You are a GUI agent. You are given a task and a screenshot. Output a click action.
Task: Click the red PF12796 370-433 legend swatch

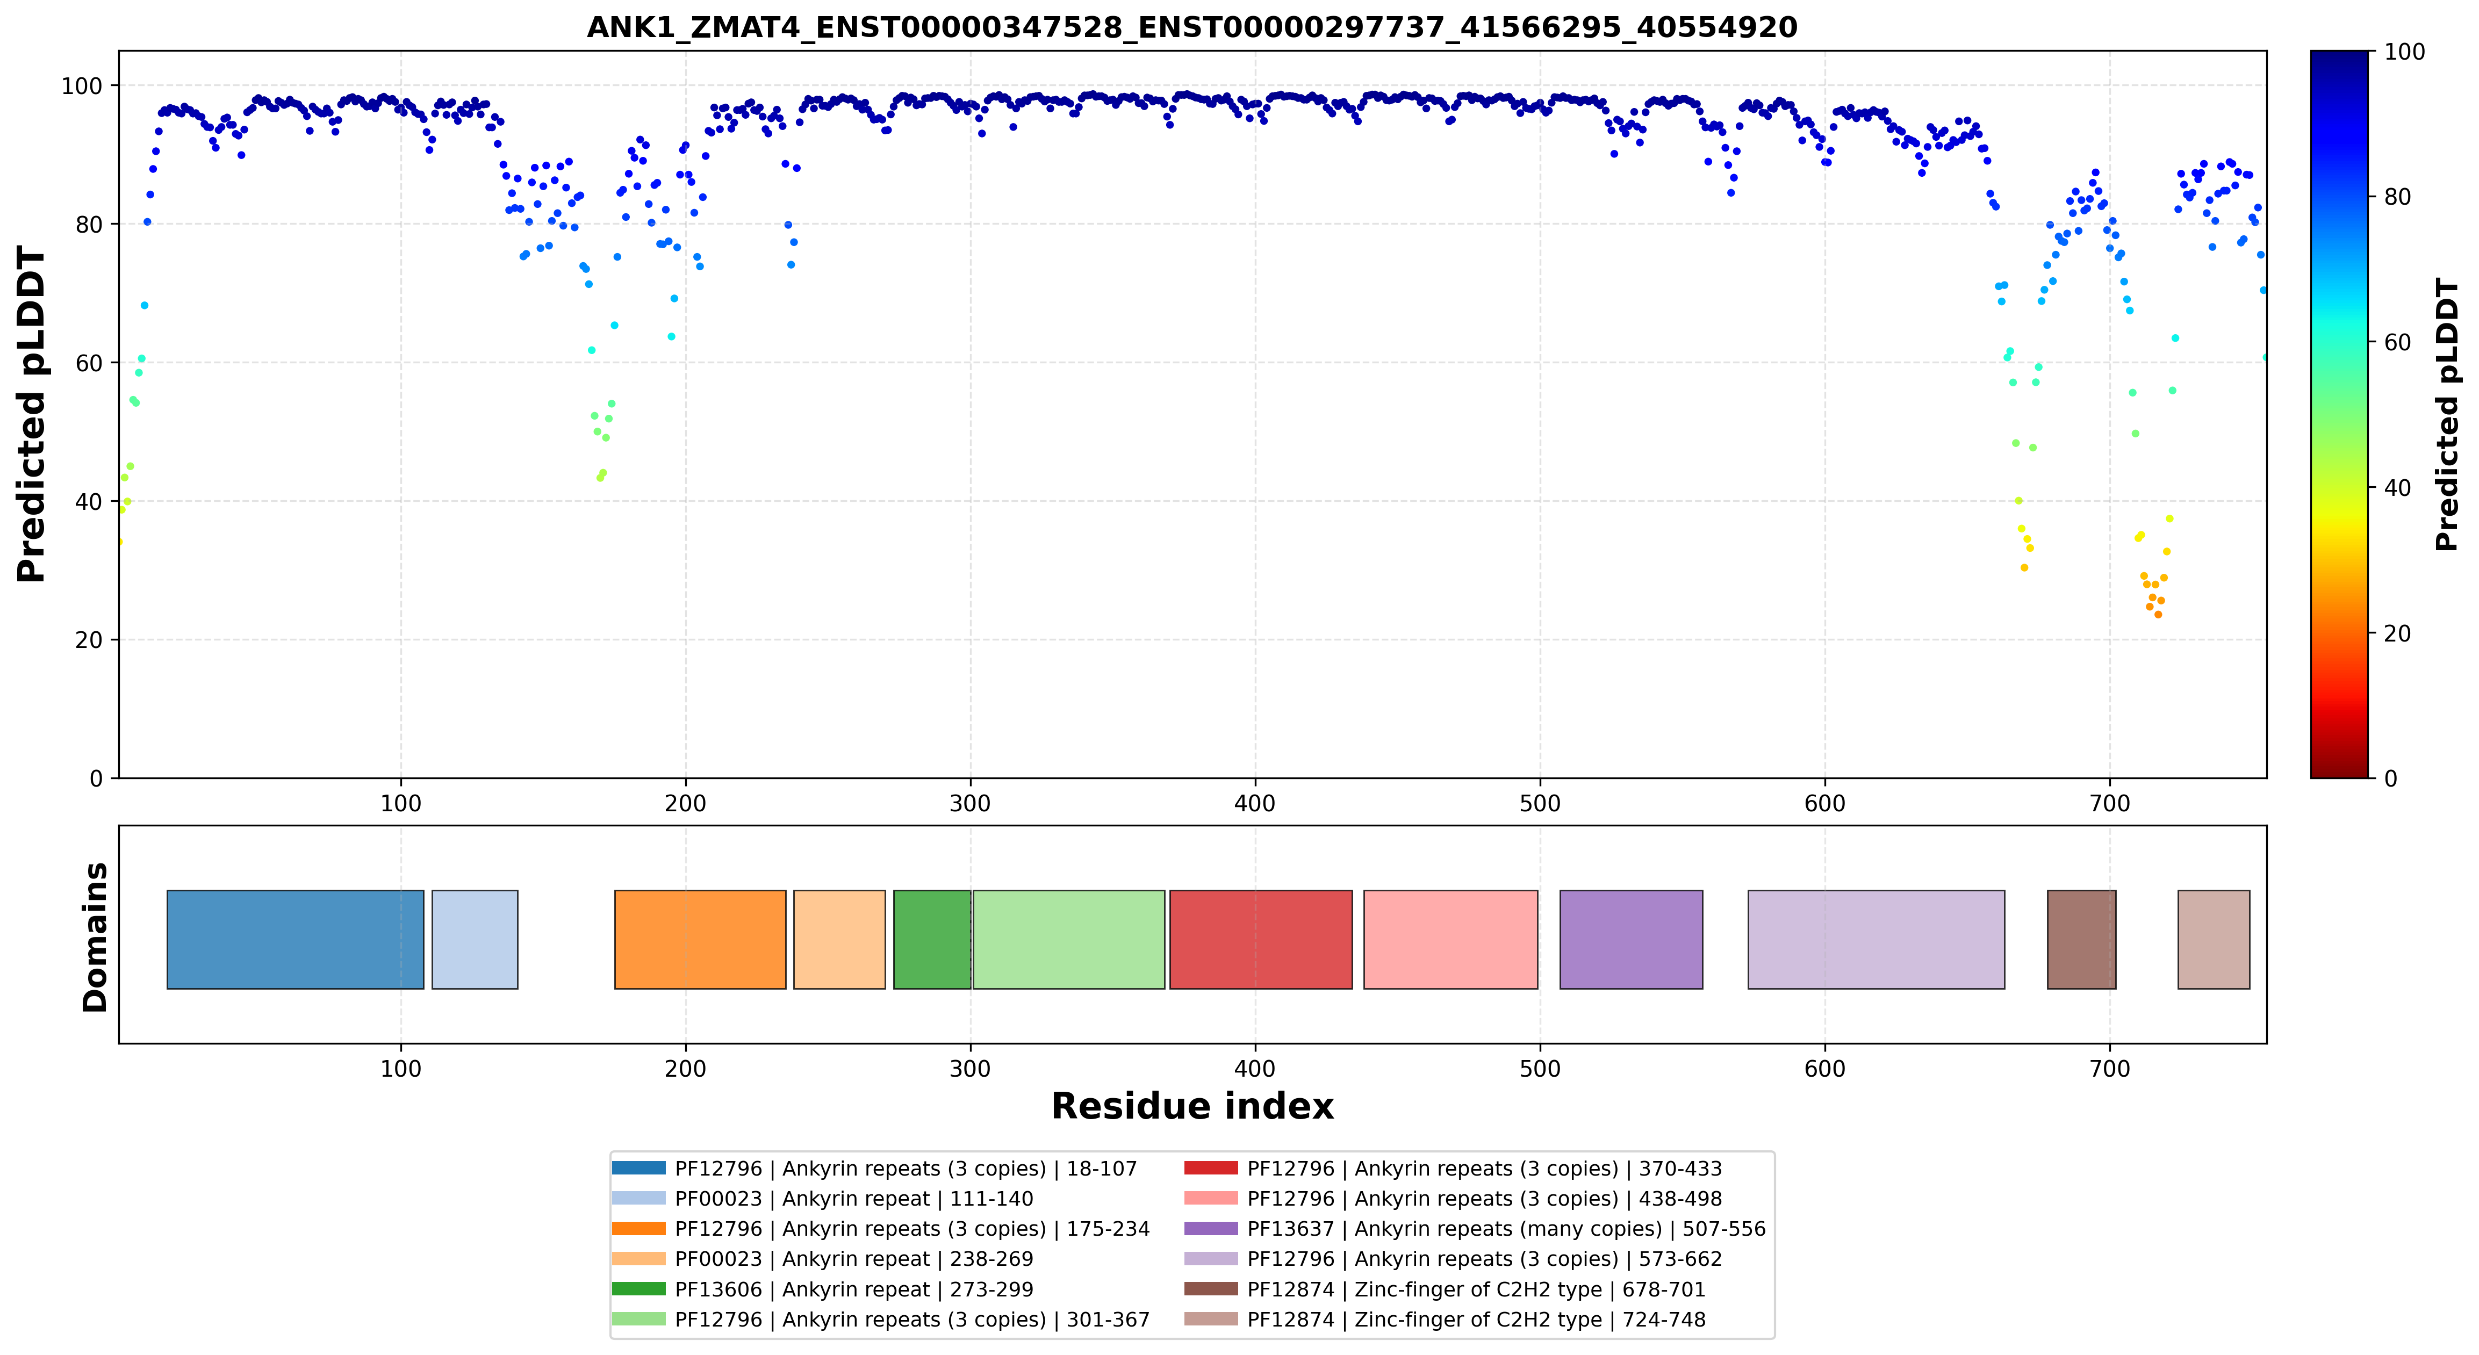(1211, 1169)
